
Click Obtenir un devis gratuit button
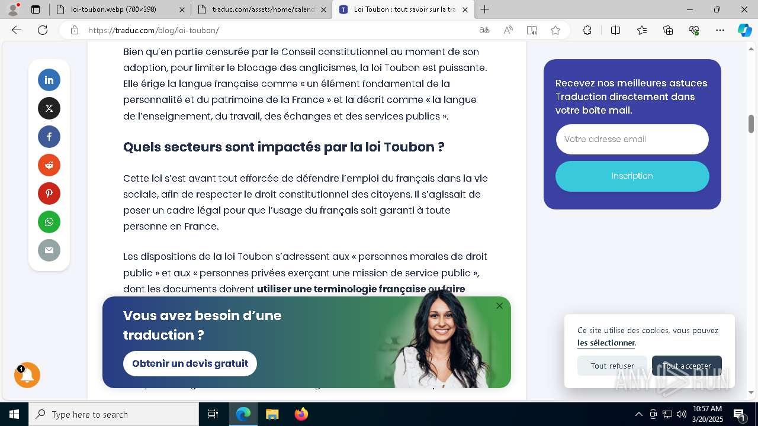190,363
